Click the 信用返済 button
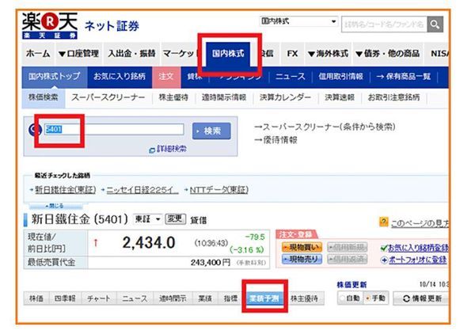The image size is (475, 334). click(348, 259)
